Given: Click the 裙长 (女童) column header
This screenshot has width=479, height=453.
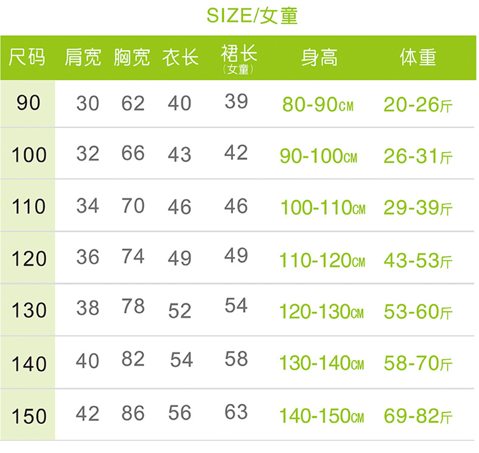Looking at the screenshot, I should (x=238, y=59).
